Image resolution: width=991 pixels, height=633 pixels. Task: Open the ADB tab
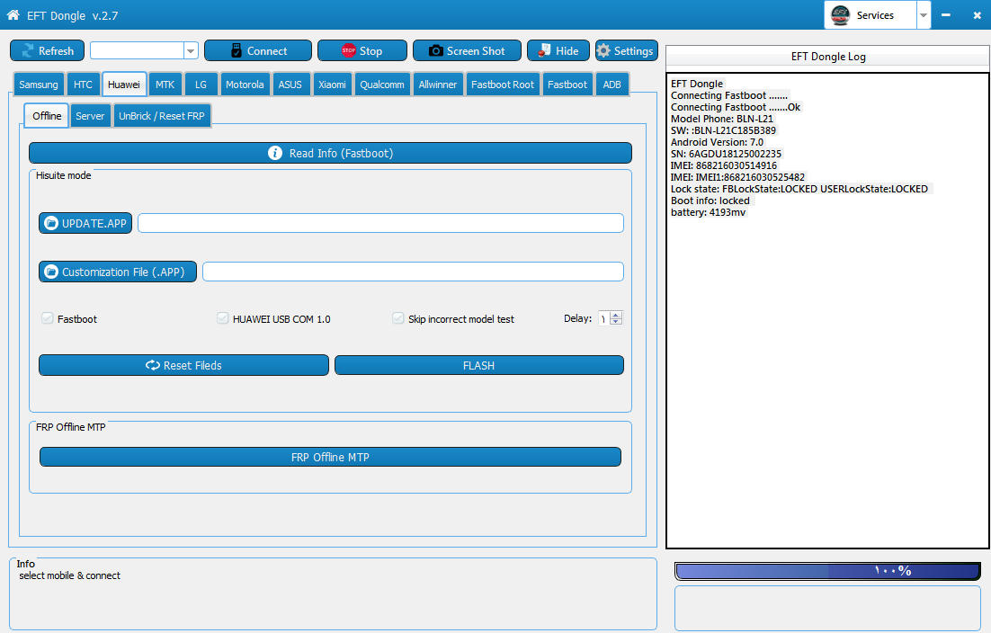612,84
